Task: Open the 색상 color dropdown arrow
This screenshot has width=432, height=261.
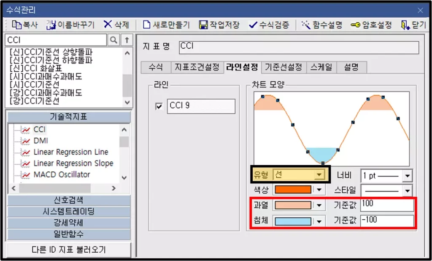Action: 319,190
